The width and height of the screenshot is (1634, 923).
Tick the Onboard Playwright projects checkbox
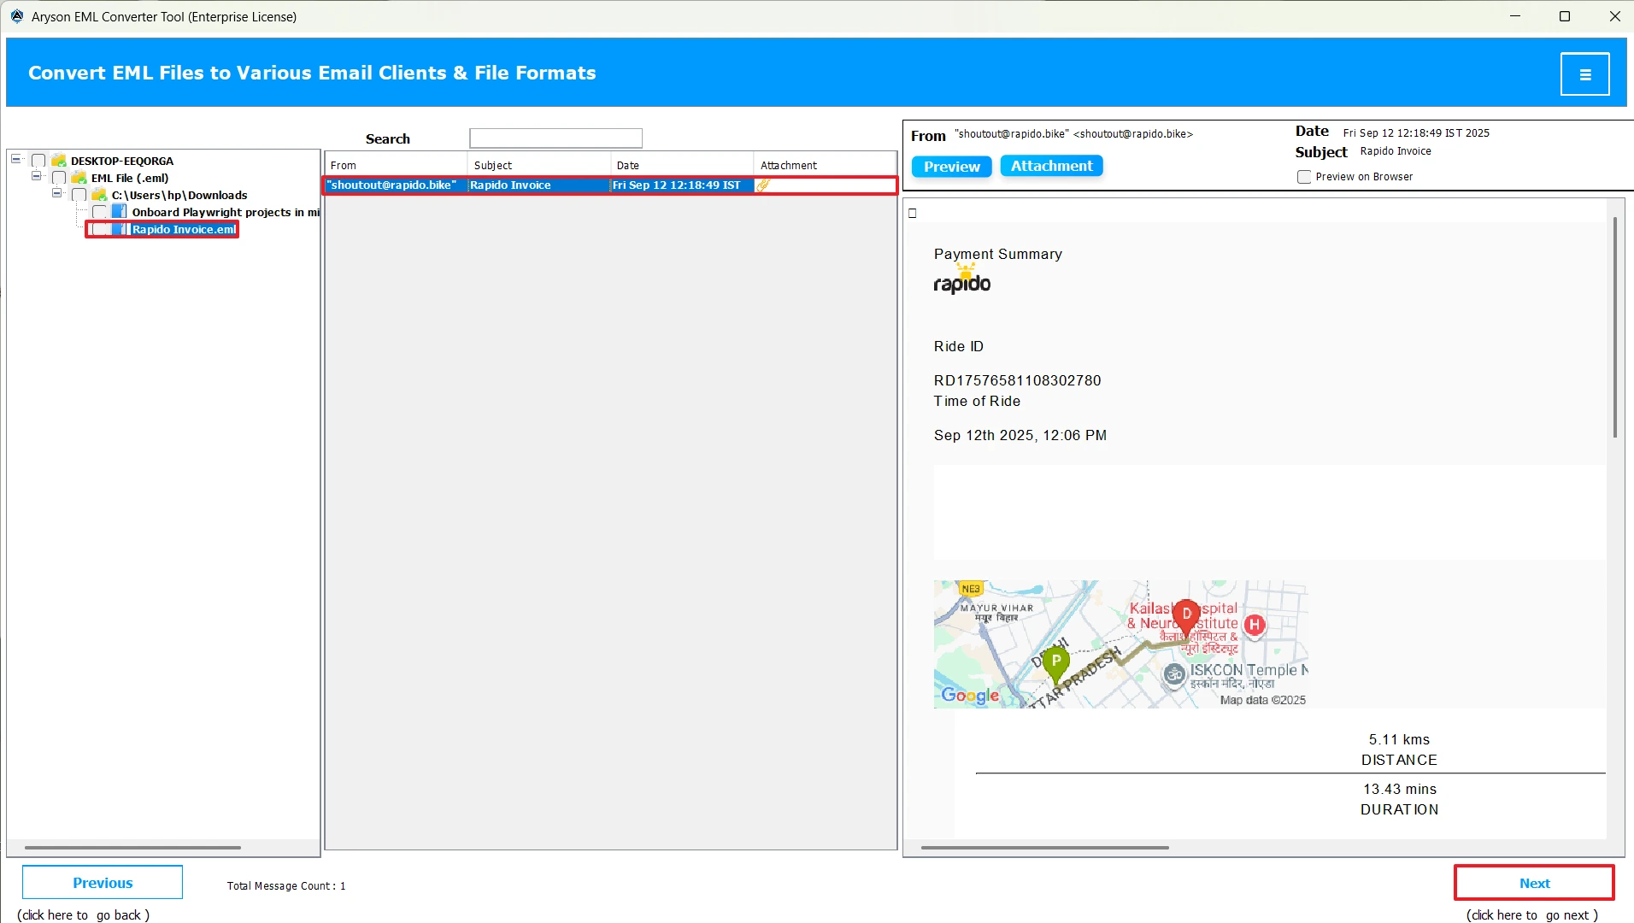click(x=100, y=212)
